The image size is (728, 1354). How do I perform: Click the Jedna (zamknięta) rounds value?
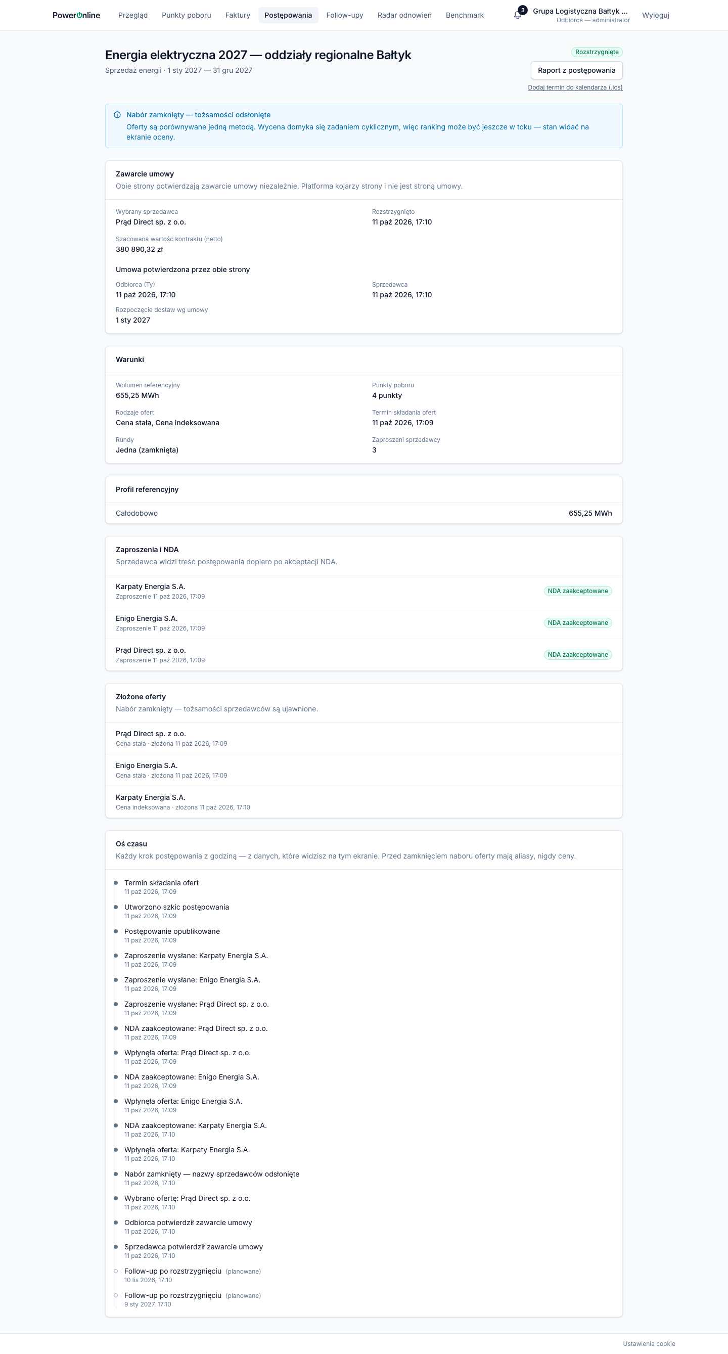coord(147,450)
